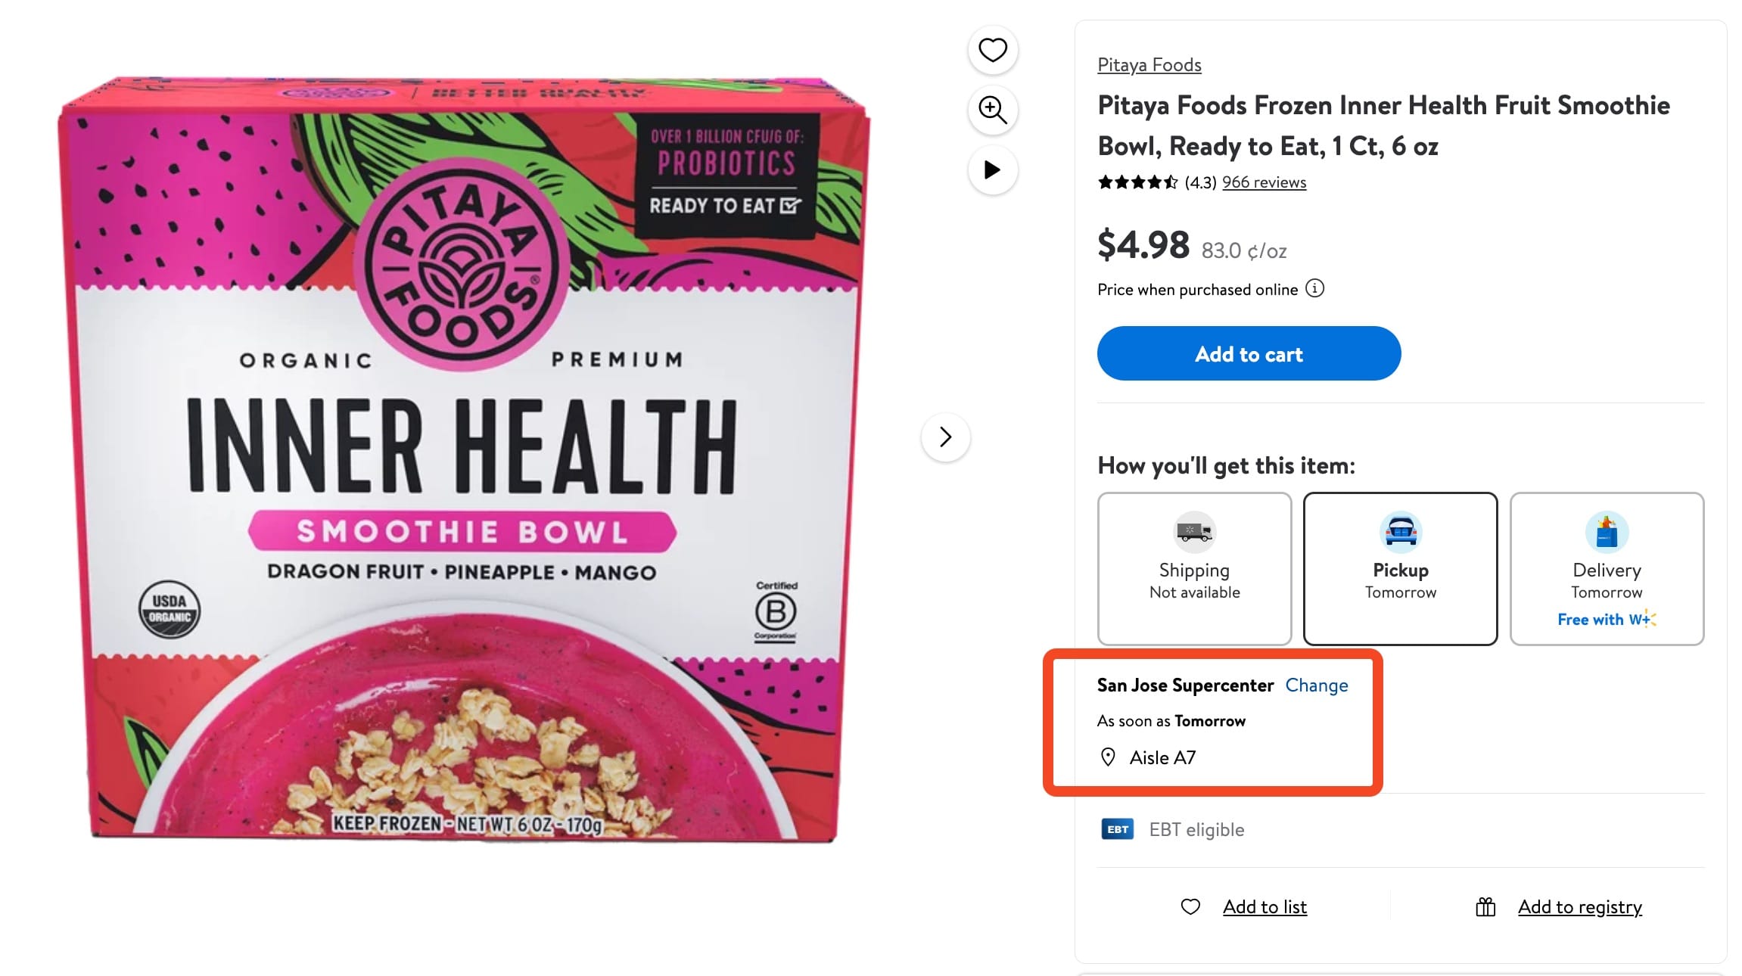Advance to the next product image

[x=944, y=437]
